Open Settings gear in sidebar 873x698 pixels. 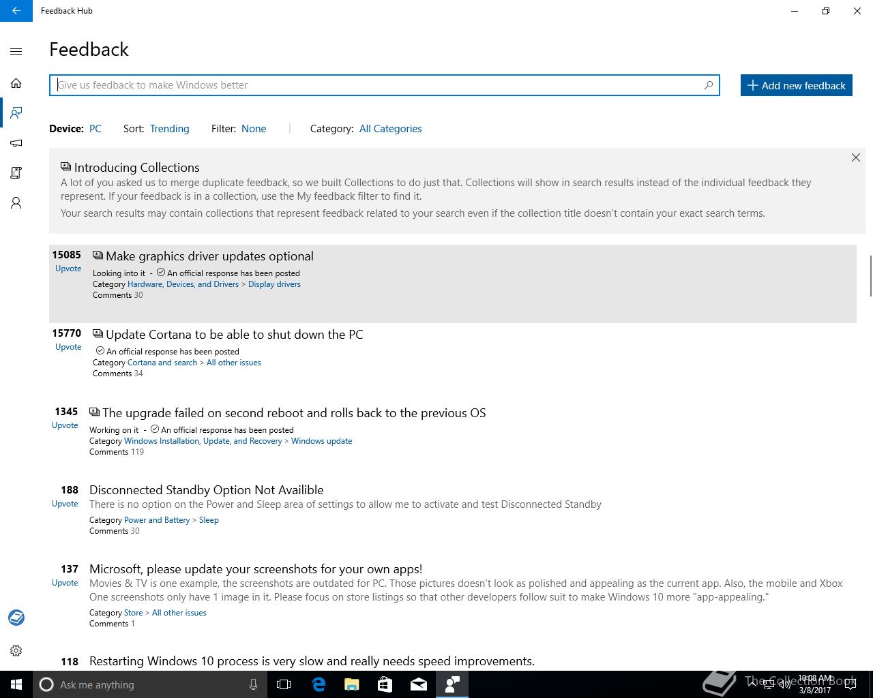point(16,651)
